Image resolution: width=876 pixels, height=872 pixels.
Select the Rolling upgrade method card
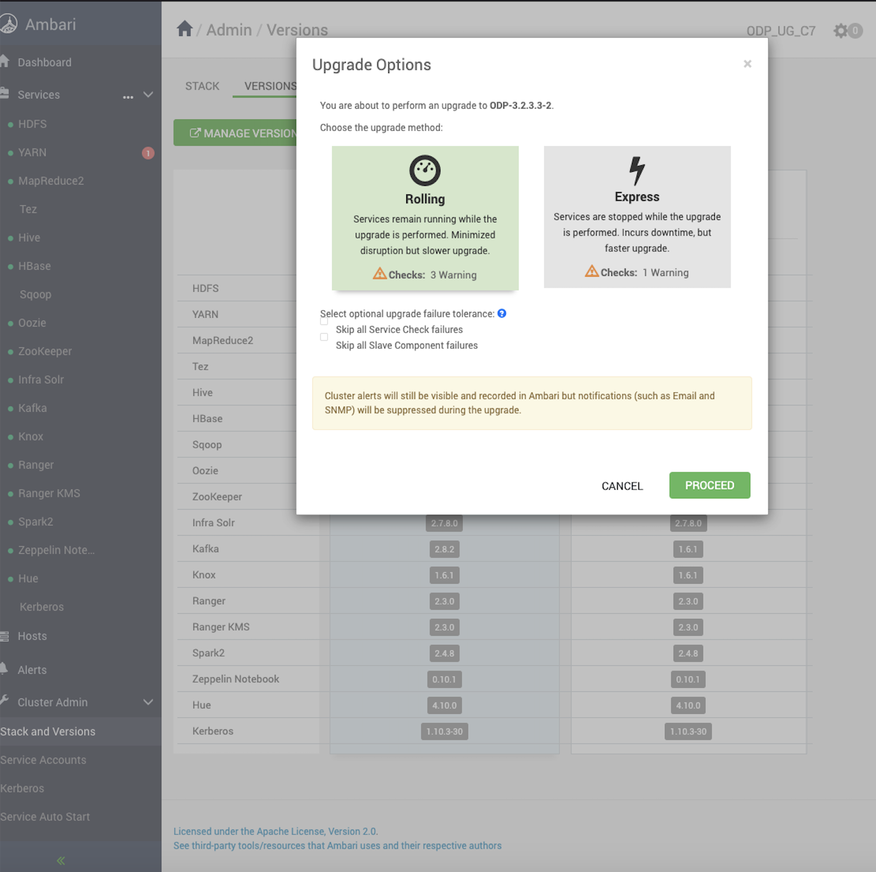click(425, 218)
